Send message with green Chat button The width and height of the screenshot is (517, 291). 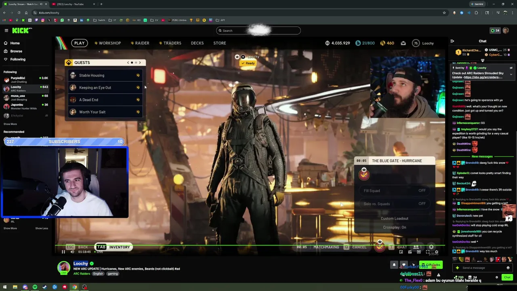507,277
